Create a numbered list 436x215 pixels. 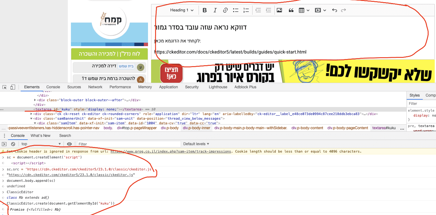pos(246,10)
